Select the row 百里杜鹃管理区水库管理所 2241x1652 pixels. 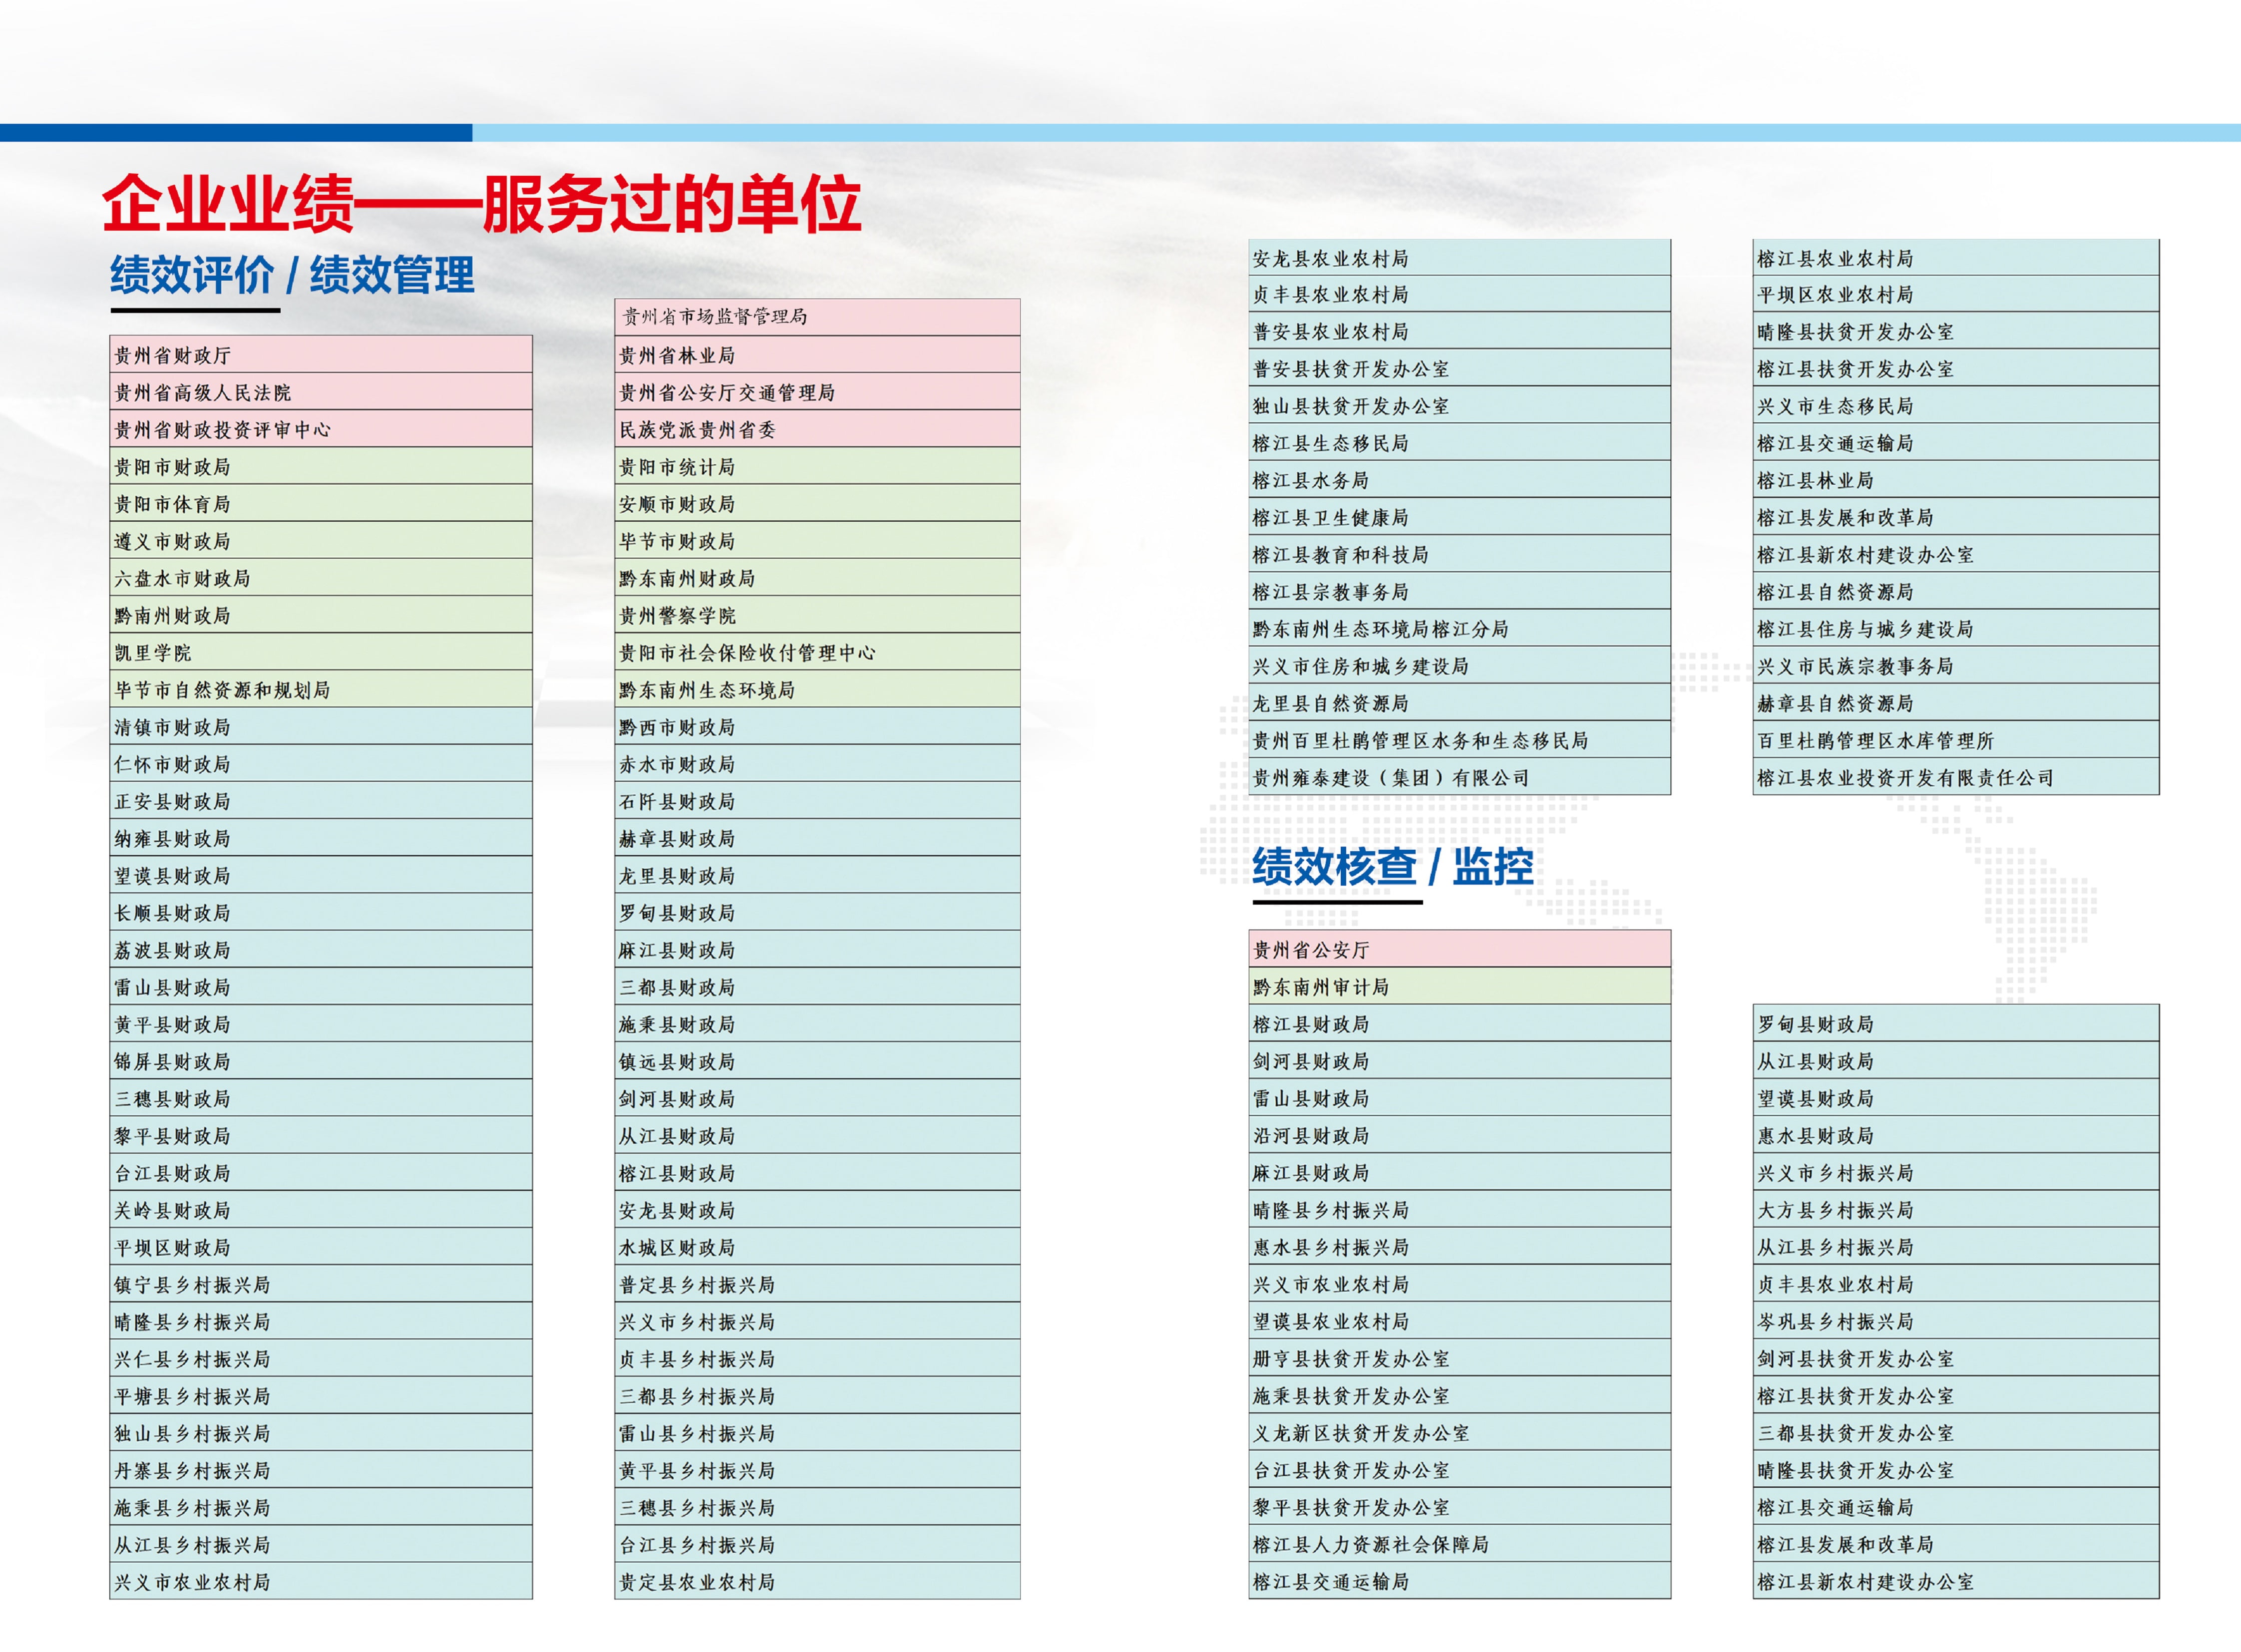[1956, 740]
